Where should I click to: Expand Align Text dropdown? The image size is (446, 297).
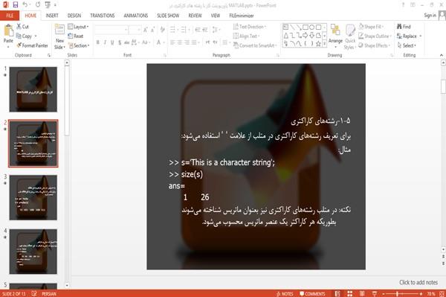tap(246, 36)
